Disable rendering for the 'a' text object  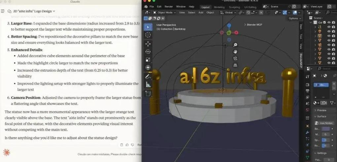[333, 27]
